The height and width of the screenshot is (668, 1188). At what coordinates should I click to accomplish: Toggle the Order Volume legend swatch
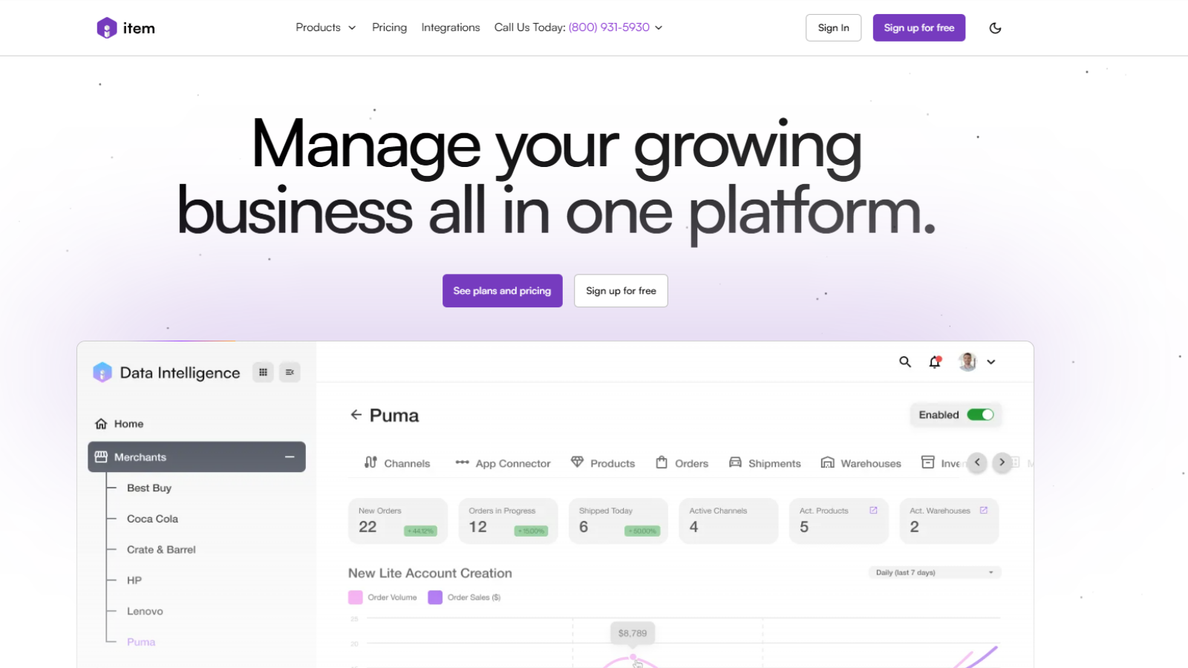click(355, 597)
